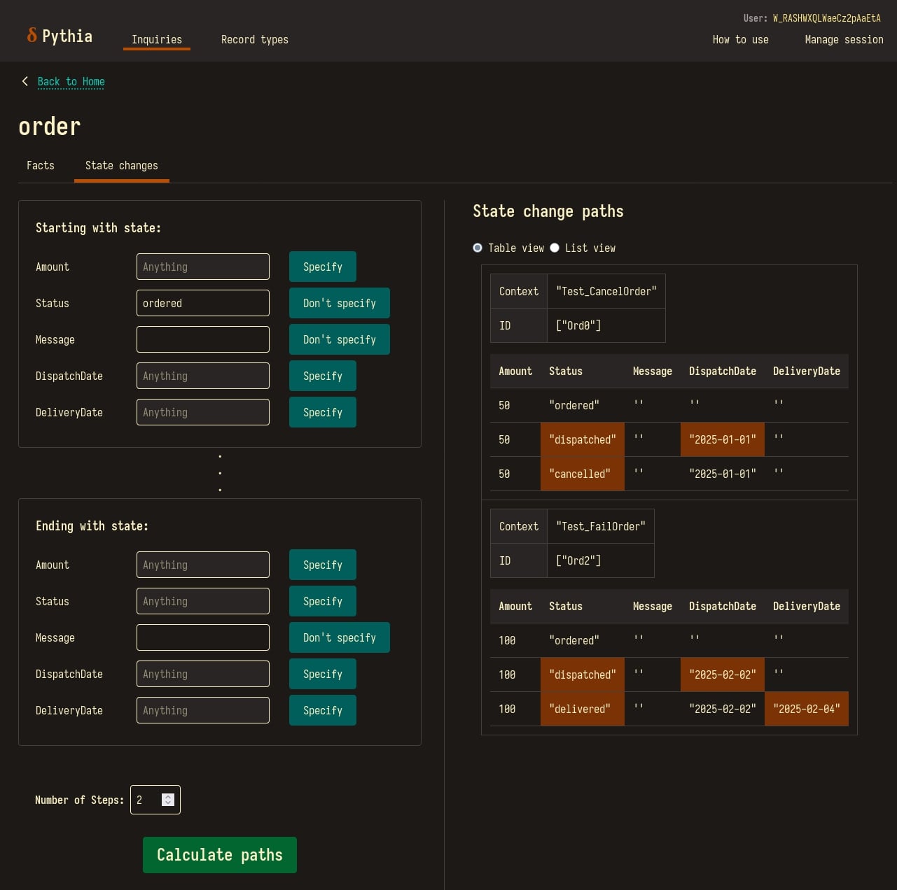This screenshot has height=890, width=897.
Task: Click Specify for starting DispatchDate
Action: pos(323,376)
